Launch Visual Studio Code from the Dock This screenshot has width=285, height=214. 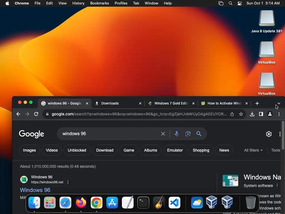pos(175,203)
